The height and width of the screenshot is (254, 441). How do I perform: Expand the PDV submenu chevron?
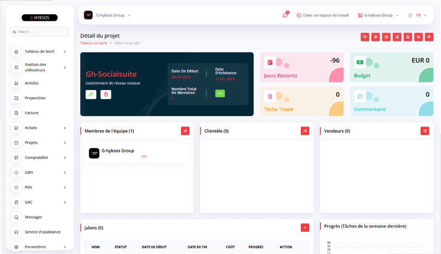65,188
